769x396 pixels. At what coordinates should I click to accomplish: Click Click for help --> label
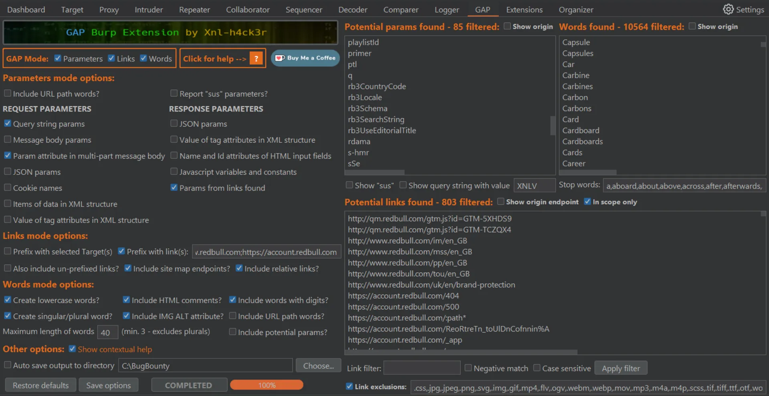tap(215, 59)
